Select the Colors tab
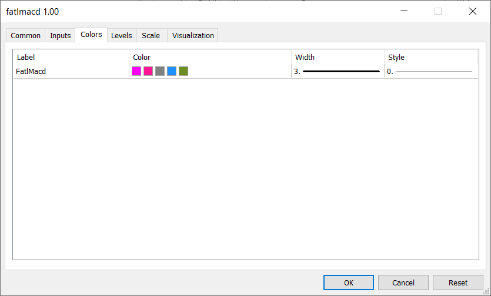Viewport: 491px width, 296px height. coord(91,35)
